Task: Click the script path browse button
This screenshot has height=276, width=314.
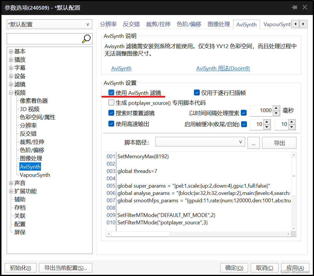Action: [254, 143]
